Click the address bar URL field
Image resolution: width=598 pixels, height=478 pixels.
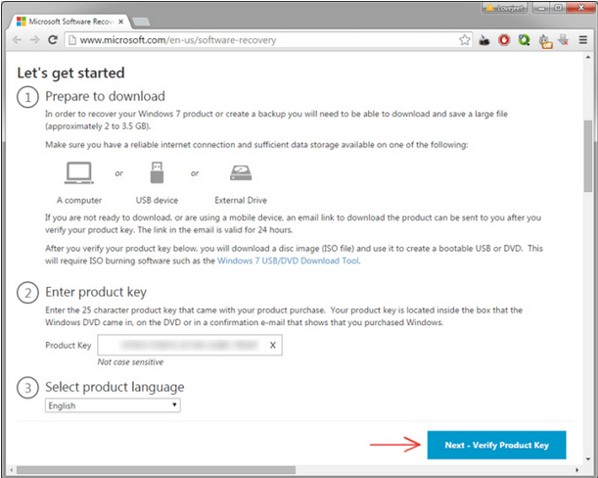[x=268, y=40]
